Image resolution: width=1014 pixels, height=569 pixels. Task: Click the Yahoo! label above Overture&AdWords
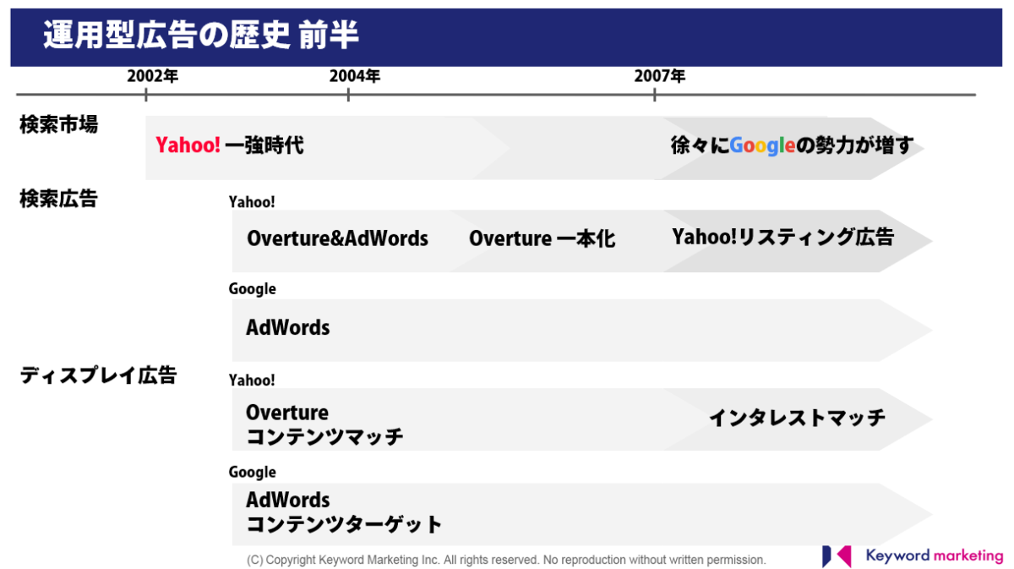click(252, 202)
